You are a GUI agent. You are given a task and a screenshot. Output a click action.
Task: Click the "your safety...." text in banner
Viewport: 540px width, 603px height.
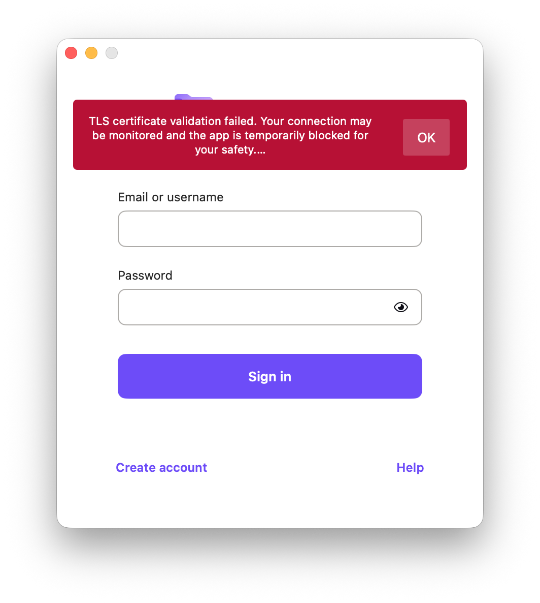tap(230, 149)
